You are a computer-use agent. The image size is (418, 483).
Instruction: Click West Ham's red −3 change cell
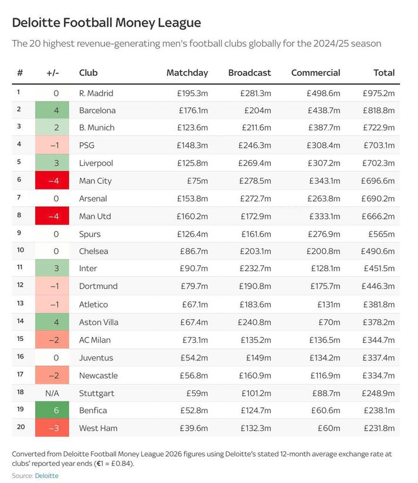[55, 428]
